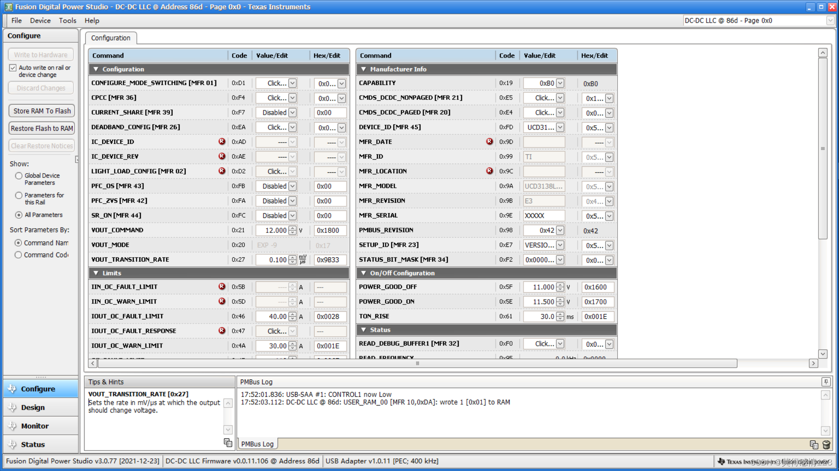839x471 pixels.
Task: Select Global Device Parameters radio option
Action: click(x=18, y=176)
